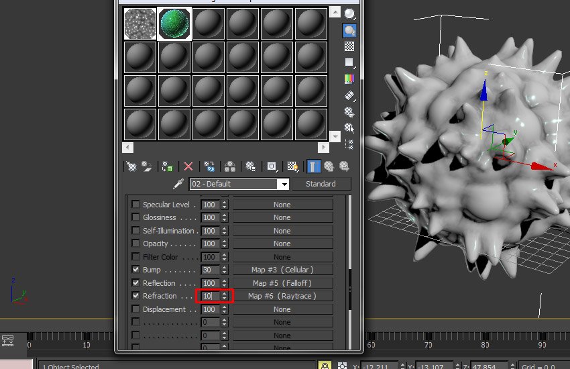Open the Material ID Channel flyout
Image resolution: width=570 pixels, height=369 pixels.
272,166
